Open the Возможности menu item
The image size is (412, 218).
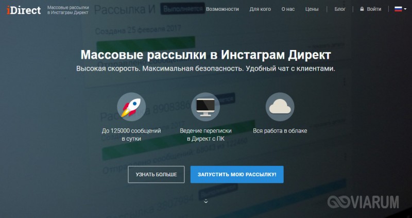[x=222, y=9]
